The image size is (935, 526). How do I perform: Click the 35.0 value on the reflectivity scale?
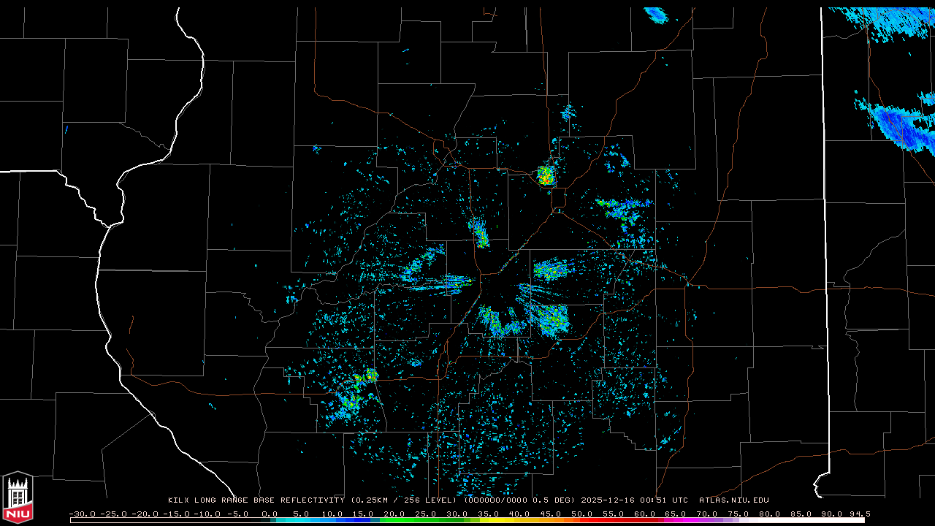489,514
